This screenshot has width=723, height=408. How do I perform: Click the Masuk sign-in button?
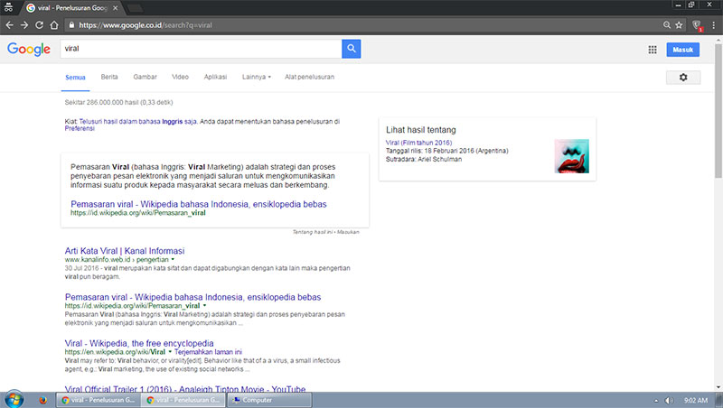click(683, 50)
